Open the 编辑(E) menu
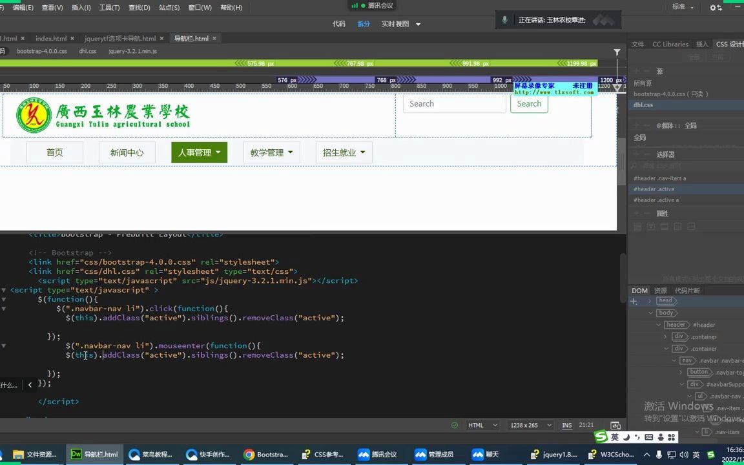Viewport: 744px width, 465px height. [x=23, y=8]
